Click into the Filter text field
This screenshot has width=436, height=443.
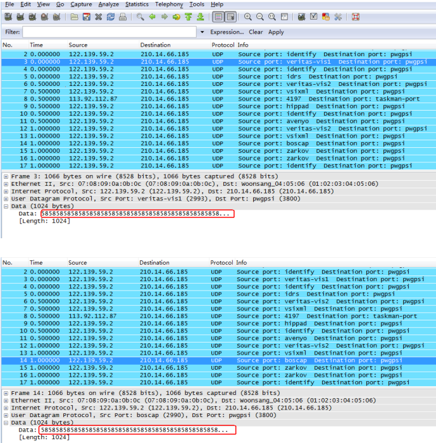(x=110, y=32)
